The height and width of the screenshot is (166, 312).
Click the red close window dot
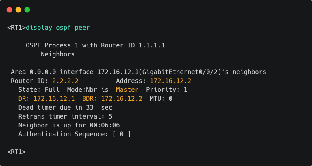(x=9, y=10)
